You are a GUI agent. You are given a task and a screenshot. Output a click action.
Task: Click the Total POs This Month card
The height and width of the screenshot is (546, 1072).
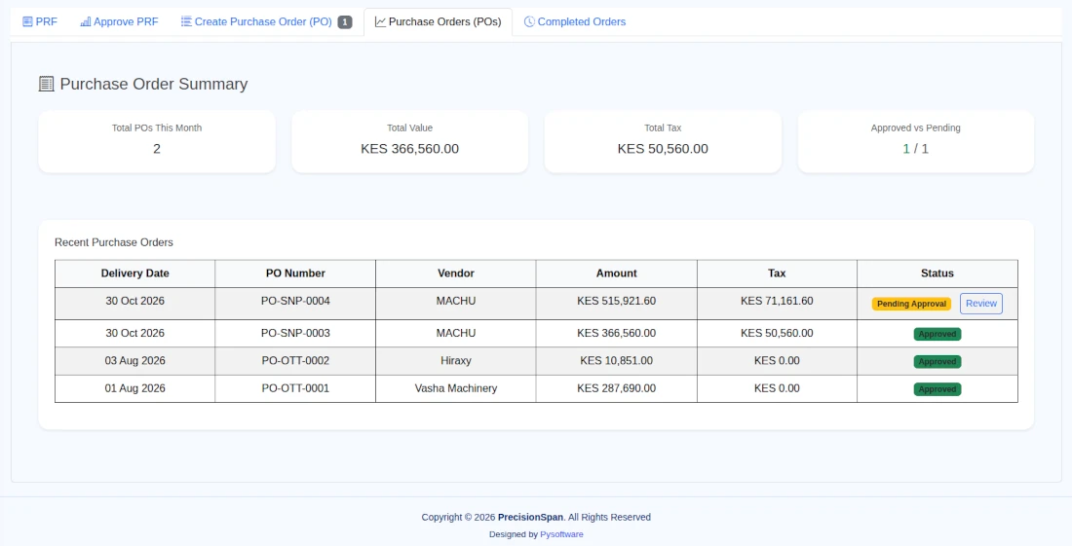pos(157,141)
